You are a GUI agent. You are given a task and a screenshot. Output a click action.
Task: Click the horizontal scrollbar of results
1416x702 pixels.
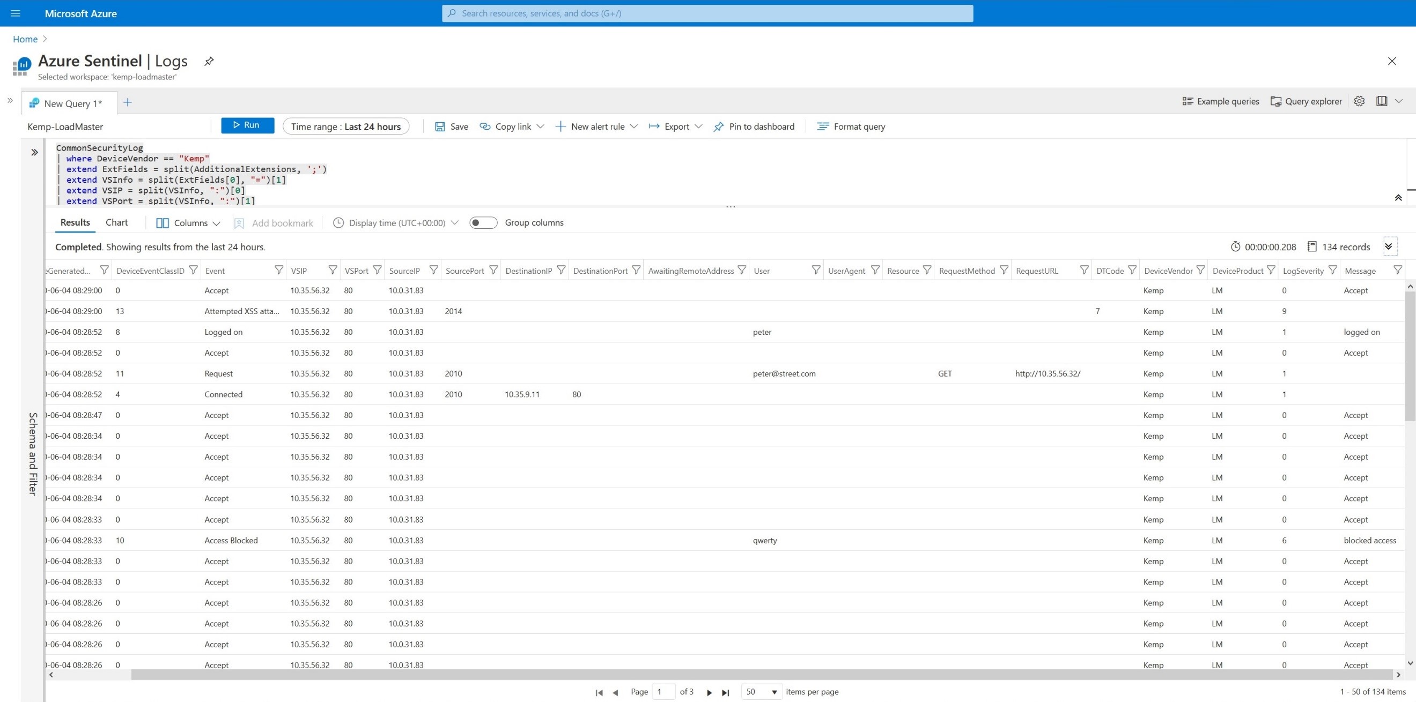click(x=714, y=675)
